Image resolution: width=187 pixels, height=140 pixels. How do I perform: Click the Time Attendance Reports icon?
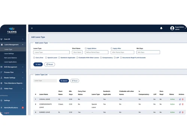click(x=1, y=83)
